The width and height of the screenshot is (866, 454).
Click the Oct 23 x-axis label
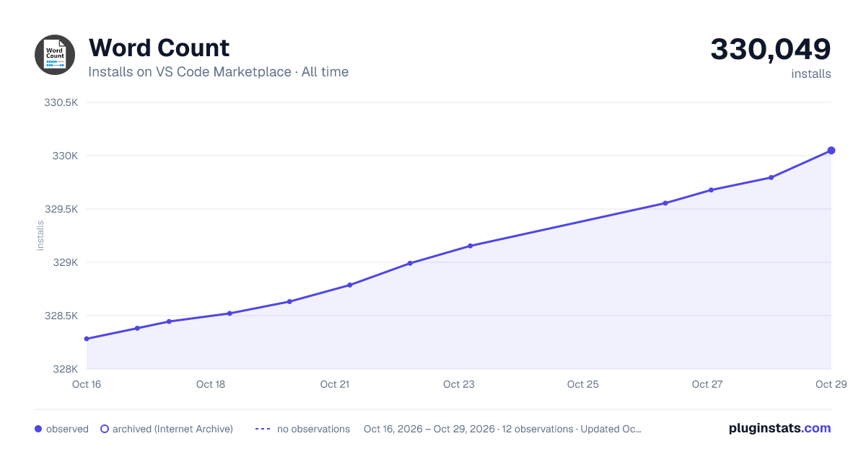click(x=459, y=384)
